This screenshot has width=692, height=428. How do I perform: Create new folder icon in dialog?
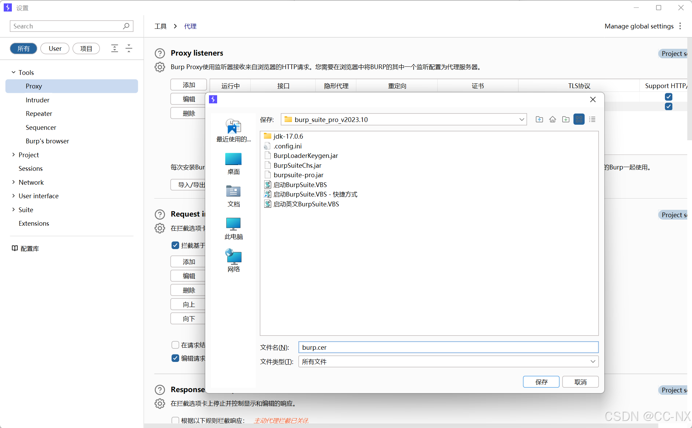[x=566, y=119]
